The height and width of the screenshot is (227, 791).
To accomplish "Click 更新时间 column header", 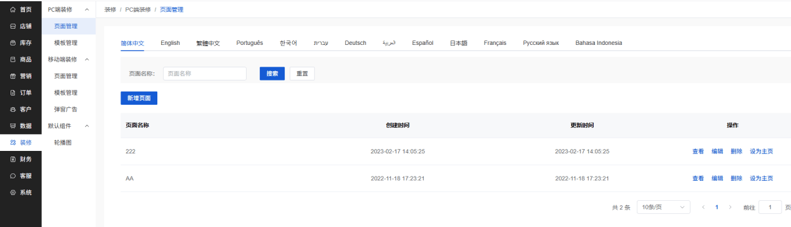I will coord(582,125).
